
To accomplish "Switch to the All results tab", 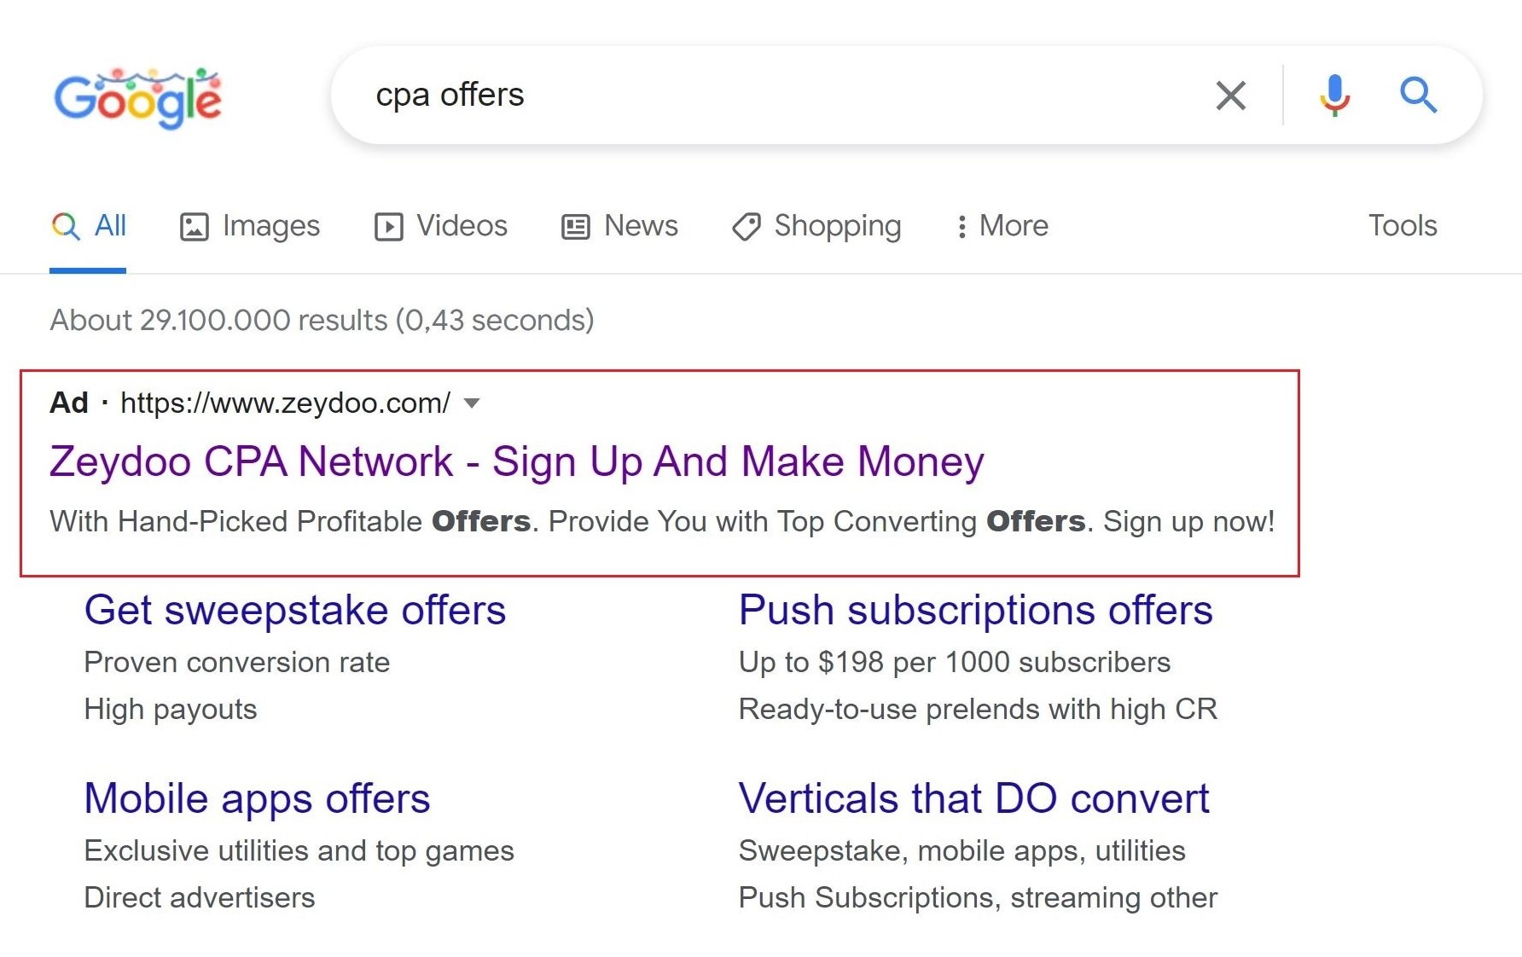I will [x=89, y=226].
